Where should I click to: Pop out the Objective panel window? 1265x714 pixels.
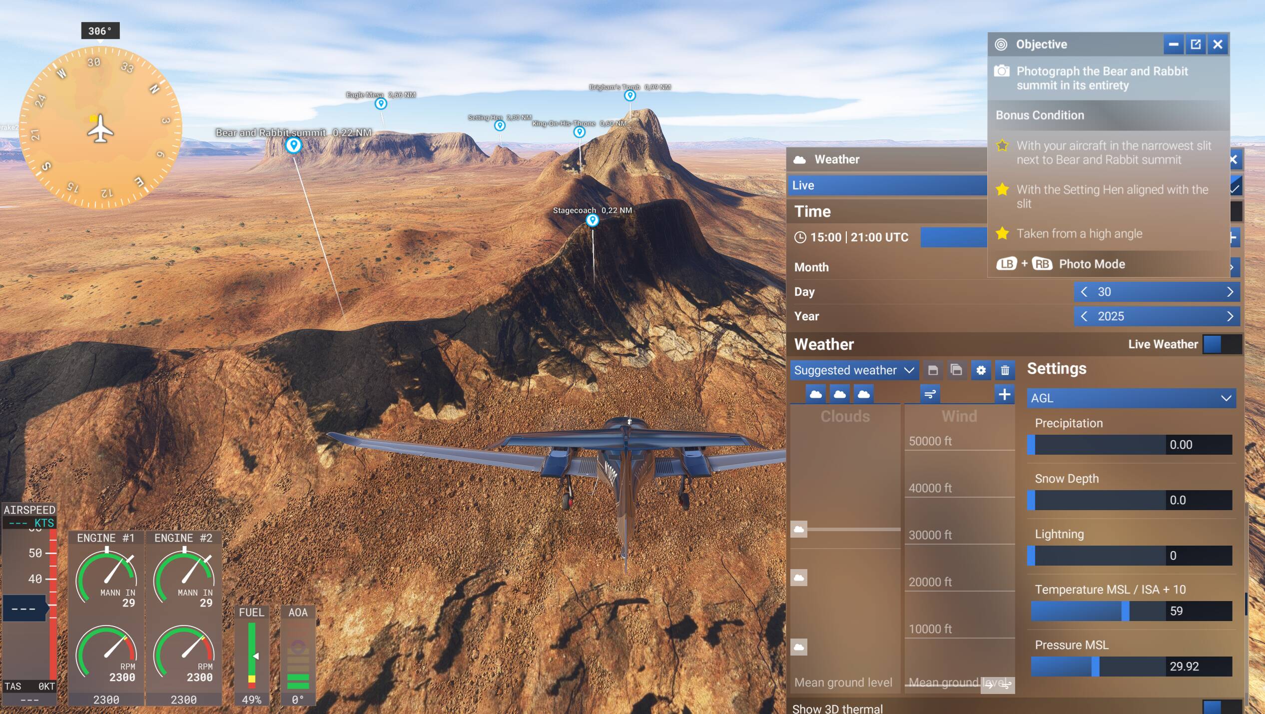tap(1196, 44)
